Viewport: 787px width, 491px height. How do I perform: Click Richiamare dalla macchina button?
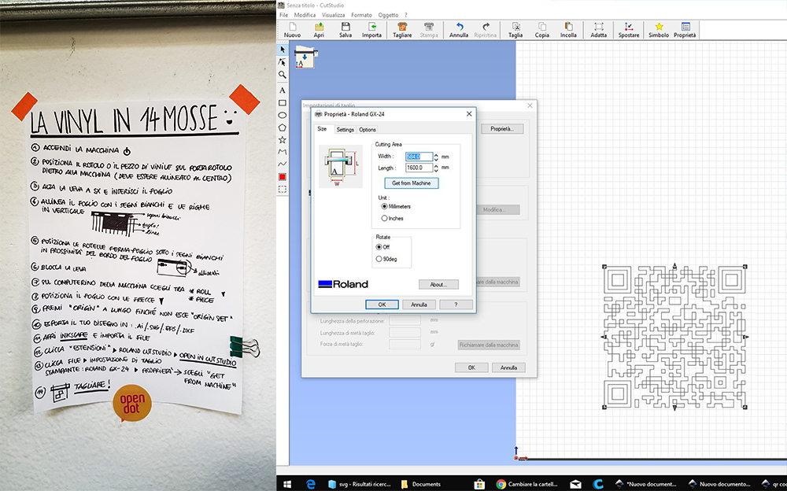489,345
